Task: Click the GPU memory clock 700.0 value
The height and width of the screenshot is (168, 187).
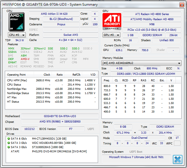Action: tap(145, 50)
